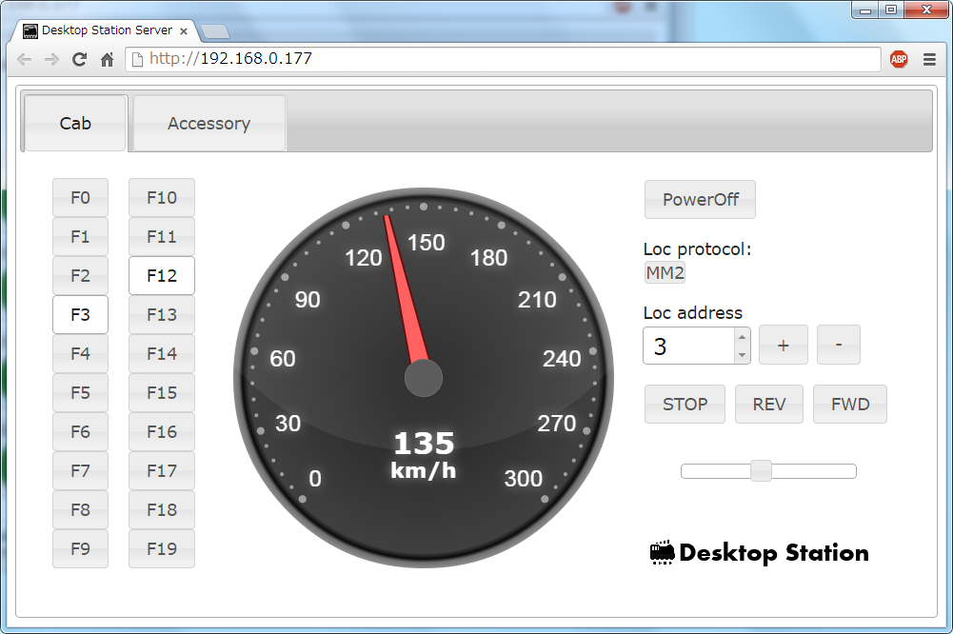Increase loc address with + button
This screenshot has height=634, width=953.
pyautogui.click(x=784, y=345)
